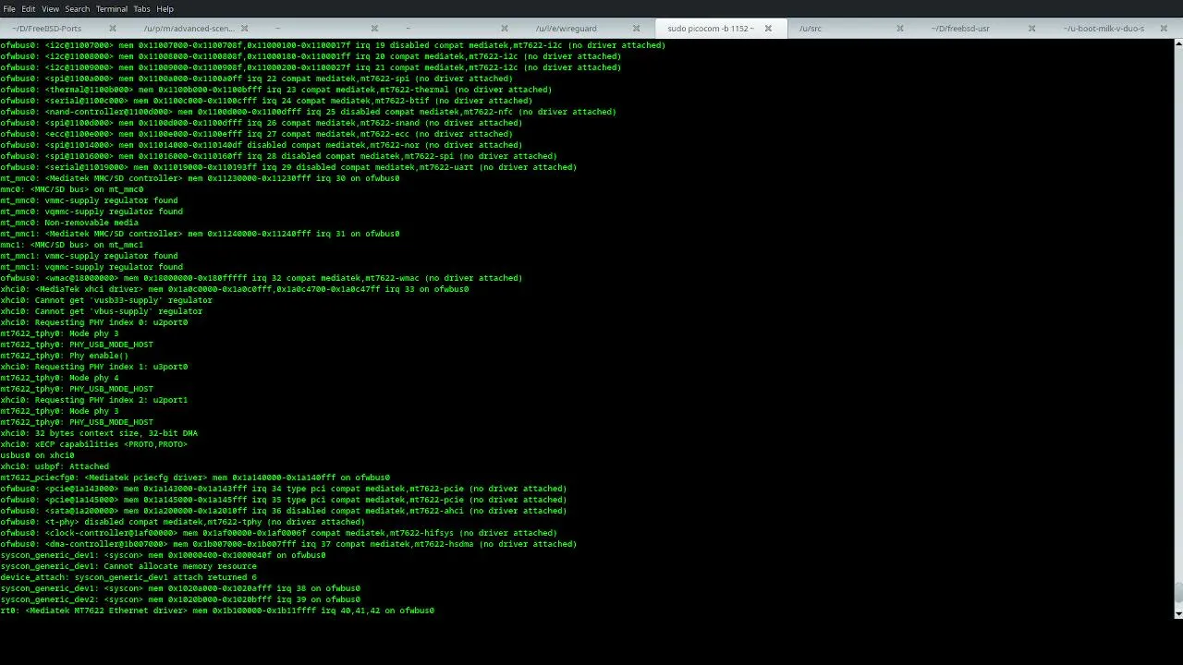Click the 'usbus0 on xhci0' line
Screen dimensions: 1183x665
(x=37, y=455)
